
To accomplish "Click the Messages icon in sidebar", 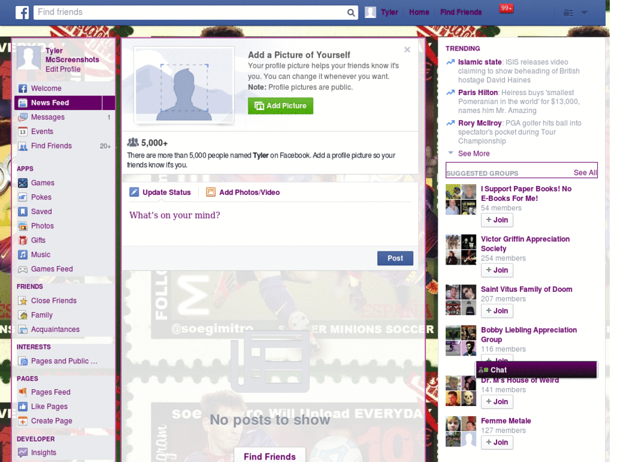I will tap(23, 117).
